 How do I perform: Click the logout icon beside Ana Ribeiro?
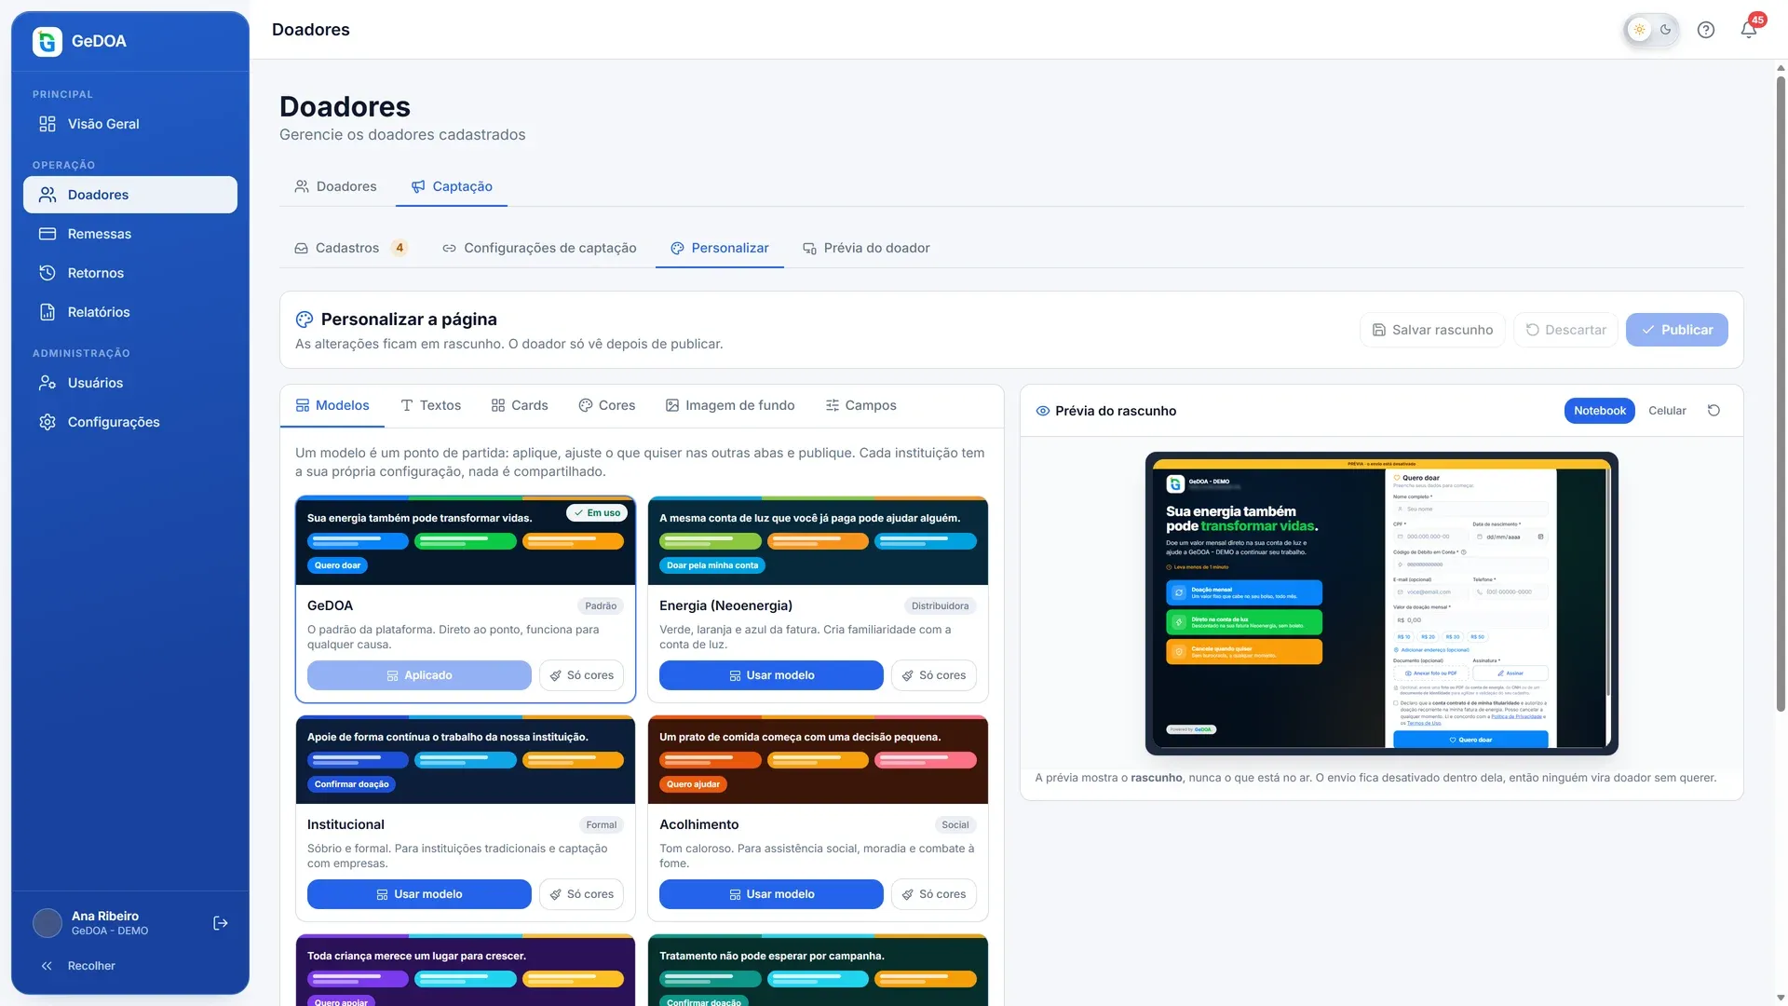(x=221, y=923)
